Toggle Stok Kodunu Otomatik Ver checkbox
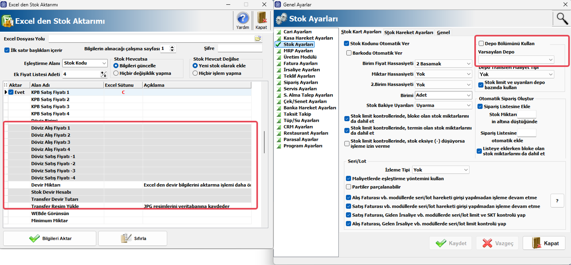Viewport: 571px width, 265px height. [347, 43]
